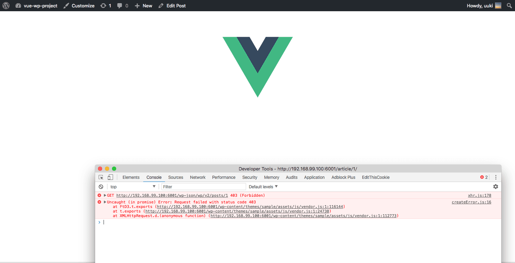Open the xhr.js:178 source link
This screenshot has width=515, height=263.
480,196
